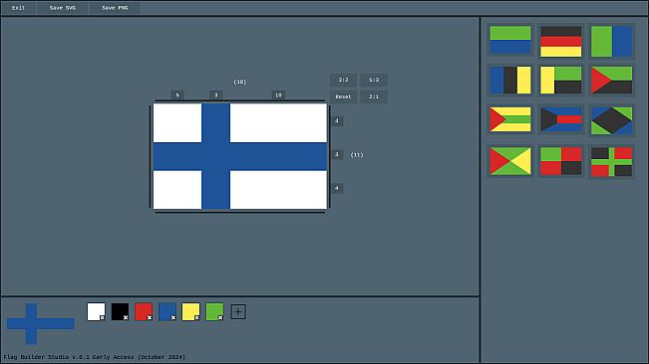This screenshot has width=649, height=364.
Task: Pick the green color swatch
Action: 213,310
